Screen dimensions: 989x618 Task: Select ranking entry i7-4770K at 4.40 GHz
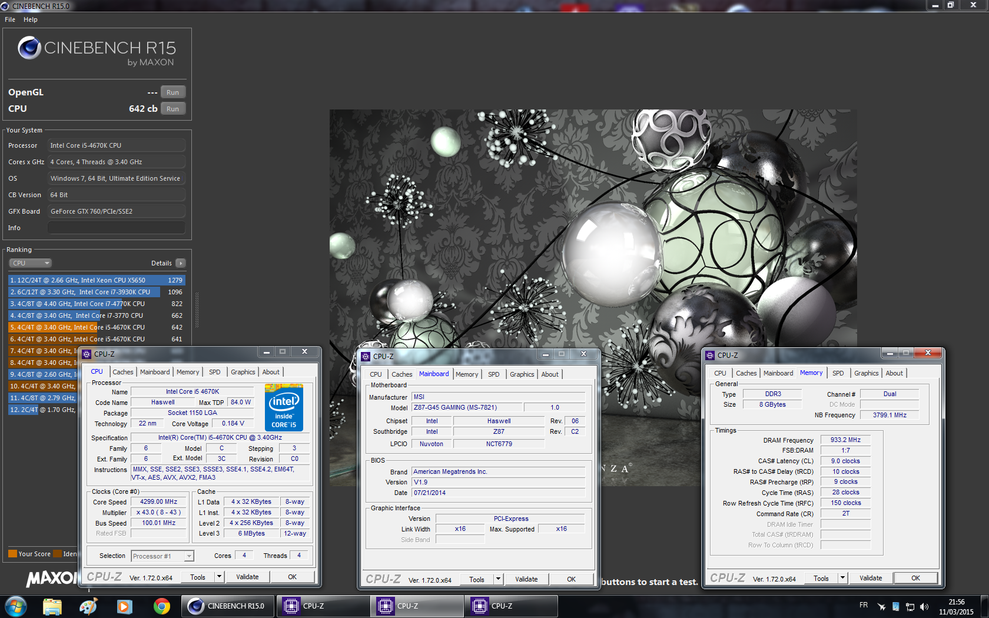(x=97, y=304)
